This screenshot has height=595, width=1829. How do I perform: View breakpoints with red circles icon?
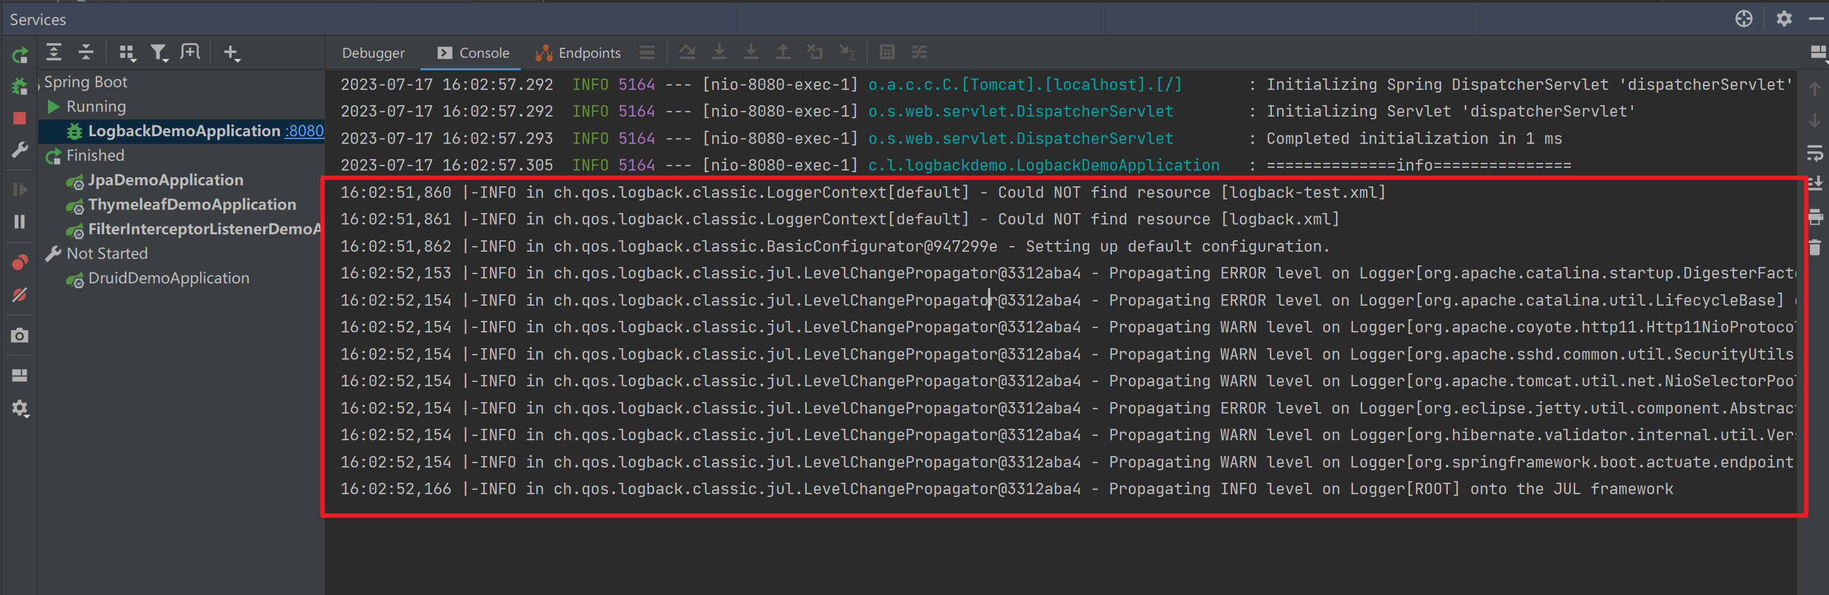(20, 262)
